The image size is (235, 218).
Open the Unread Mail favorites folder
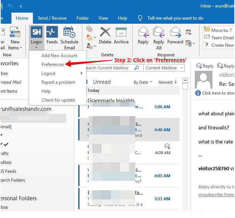11,82
